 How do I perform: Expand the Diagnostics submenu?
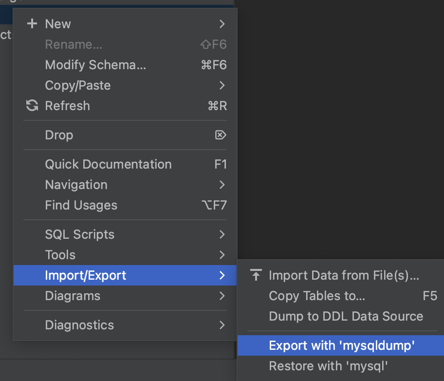pyautogui.click(x=125, y=325)
